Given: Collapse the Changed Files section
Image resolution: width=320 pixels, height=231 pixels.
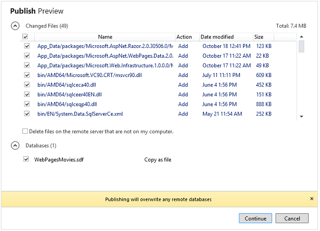Looking at the screenshot, I should point(16,25).
